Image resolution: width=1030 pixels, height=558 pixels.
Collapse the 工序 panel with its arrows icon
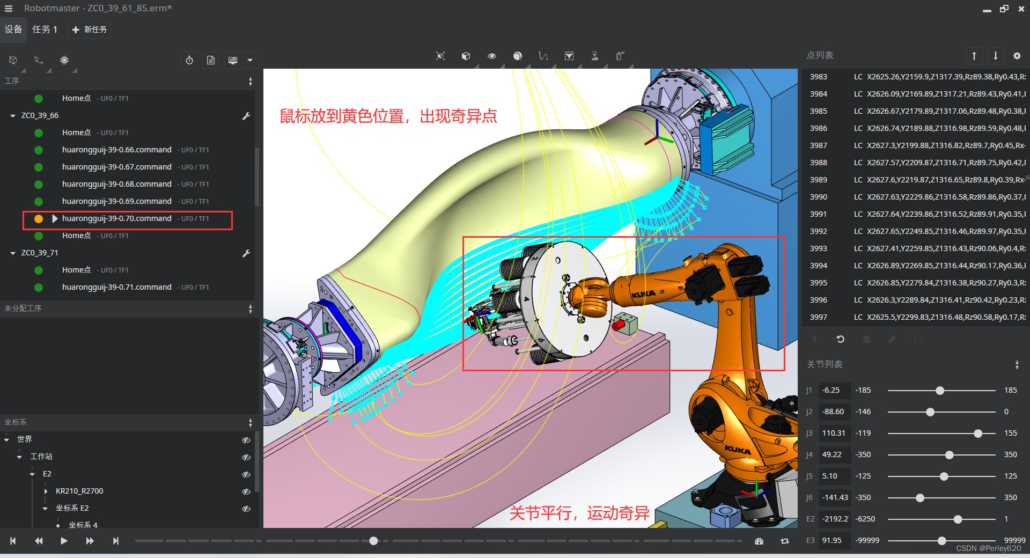point(251,81)
